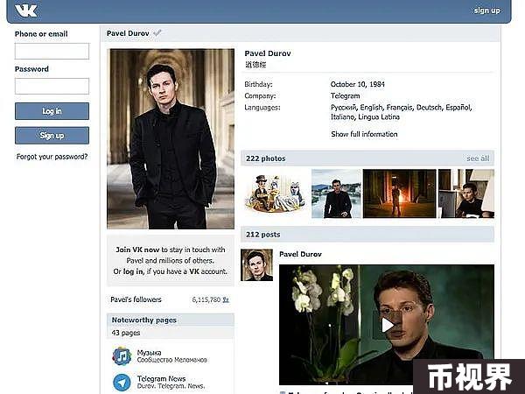Open the dark night fire photo thumbnail
The height and width of the screenshot is (394, 525).
click(x=400, y=193)
